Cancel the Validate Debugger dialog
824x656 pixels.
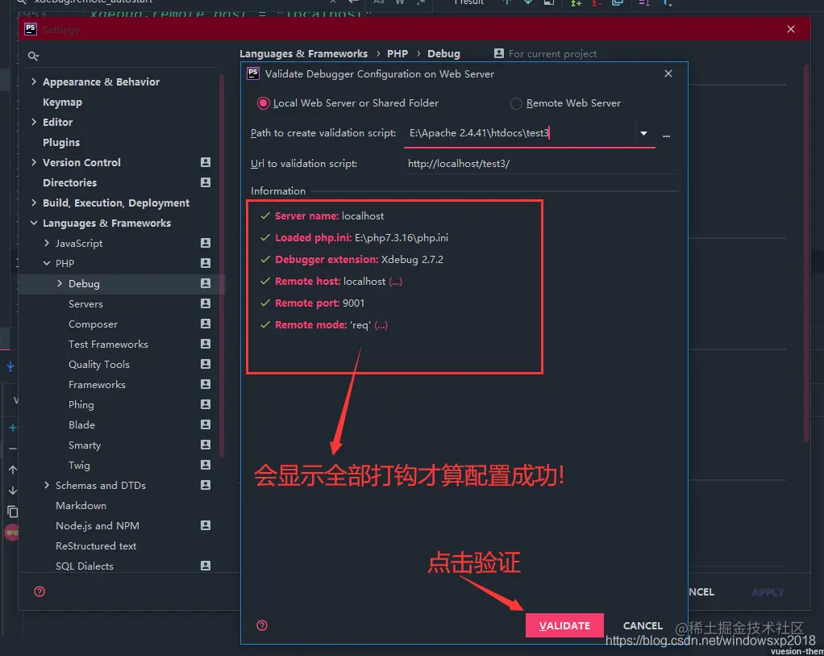pyautogui.click(x=642, y=625)
